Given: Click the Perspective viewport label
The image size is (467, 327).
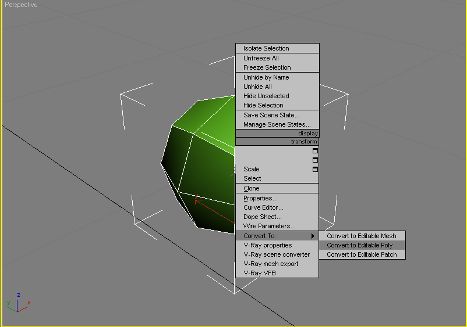Looking at the screenshot, I should (21, 5).
